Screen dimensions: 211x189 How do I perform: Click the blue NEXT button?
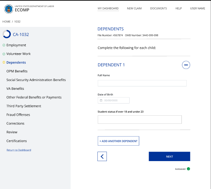point(170,156)
